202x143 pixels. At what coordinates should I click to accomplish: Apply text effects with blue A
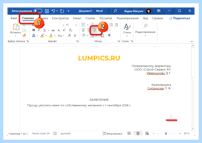click(34, 36)
